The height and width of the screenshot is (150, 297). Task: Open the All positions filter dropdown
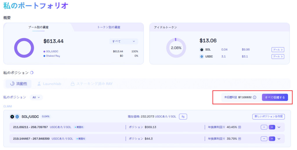tap(36, 97)
